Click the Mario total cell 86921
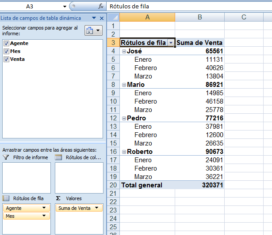 199,85
